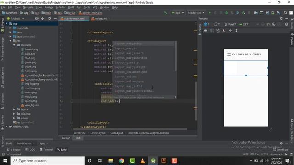Image resolution: width=294 pixels, height=165 pixels.
Task: Switch to the Design tab
Action: pos(66,138)
